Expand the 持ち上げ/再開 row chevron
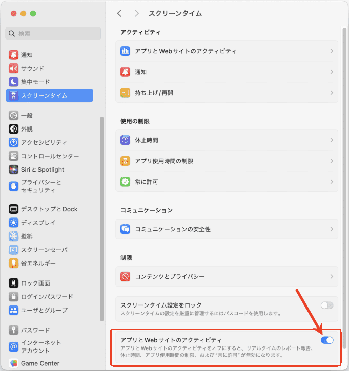Viewport: 349px width, 371px height. 332,93
